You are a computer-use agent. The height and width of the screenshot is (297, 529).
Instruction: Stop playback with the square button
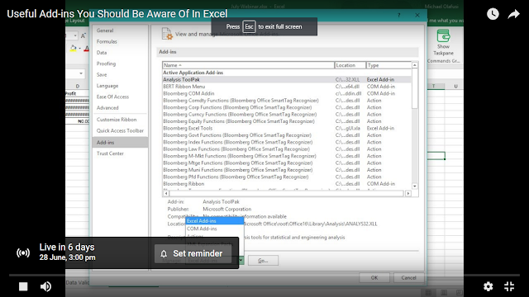click(x=23, y=286)
